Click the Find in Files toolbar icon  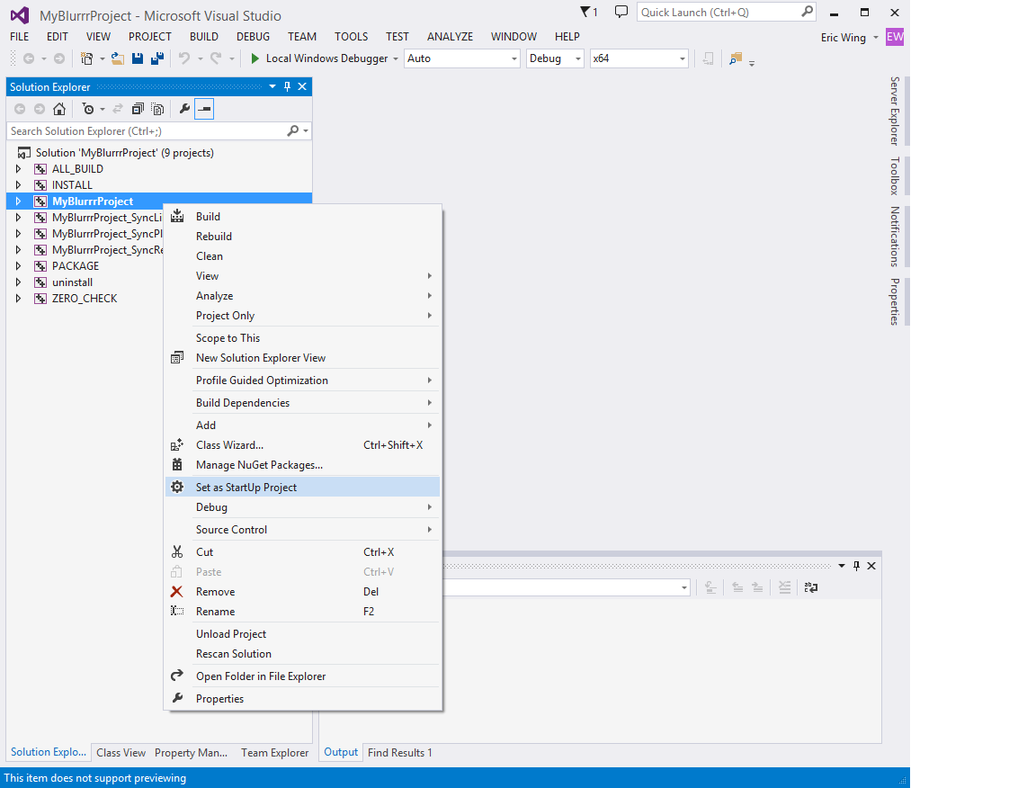click(736, 58)
